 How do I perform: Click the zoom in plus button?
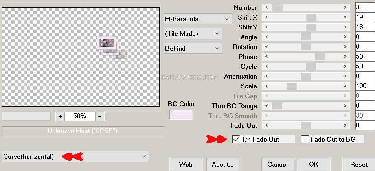pos(60,116)
